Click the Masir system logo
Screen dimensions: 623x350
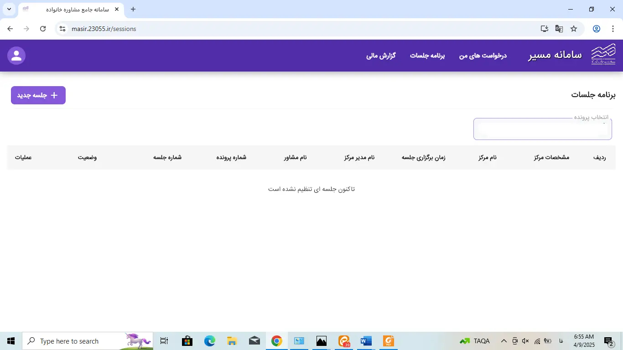coord(603,55)
